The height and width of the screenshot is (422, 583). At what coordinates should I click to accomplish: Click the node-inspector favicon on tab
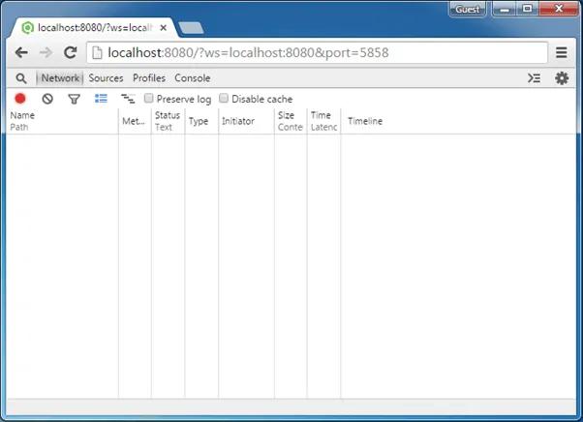[x=27, y=28]
